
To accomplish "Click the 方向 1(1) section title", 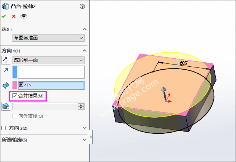I will coord(11,51).
